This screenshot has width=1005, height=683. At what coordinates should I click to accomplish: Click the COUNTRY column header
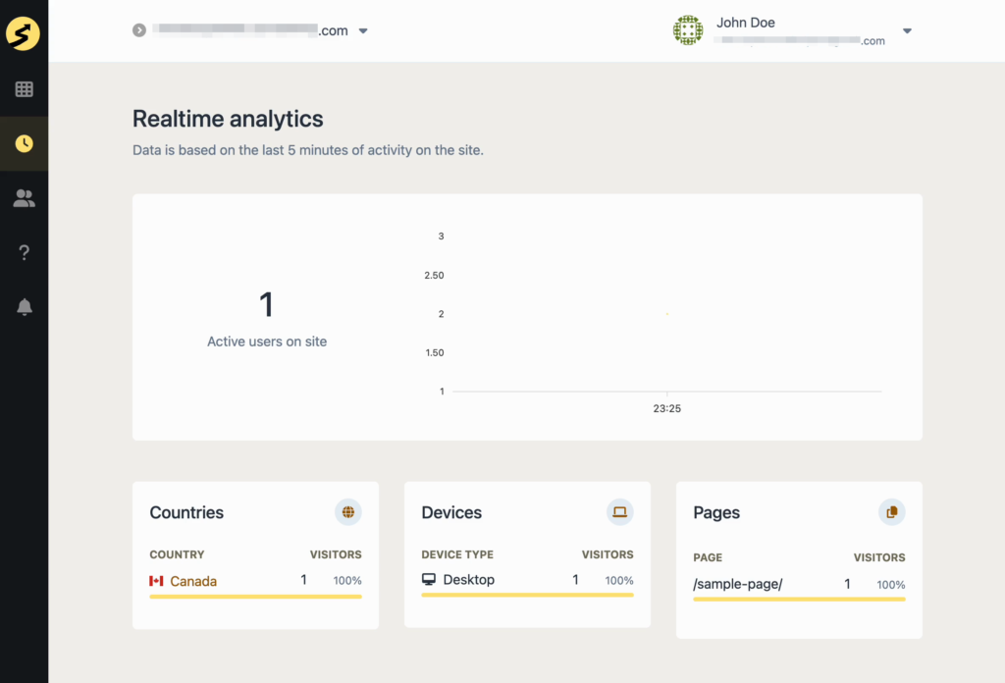pyautogui.click(x=177, y=554)
